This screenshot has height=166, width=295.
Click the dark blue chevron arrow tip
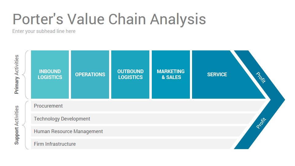click(x=278, y=100)
